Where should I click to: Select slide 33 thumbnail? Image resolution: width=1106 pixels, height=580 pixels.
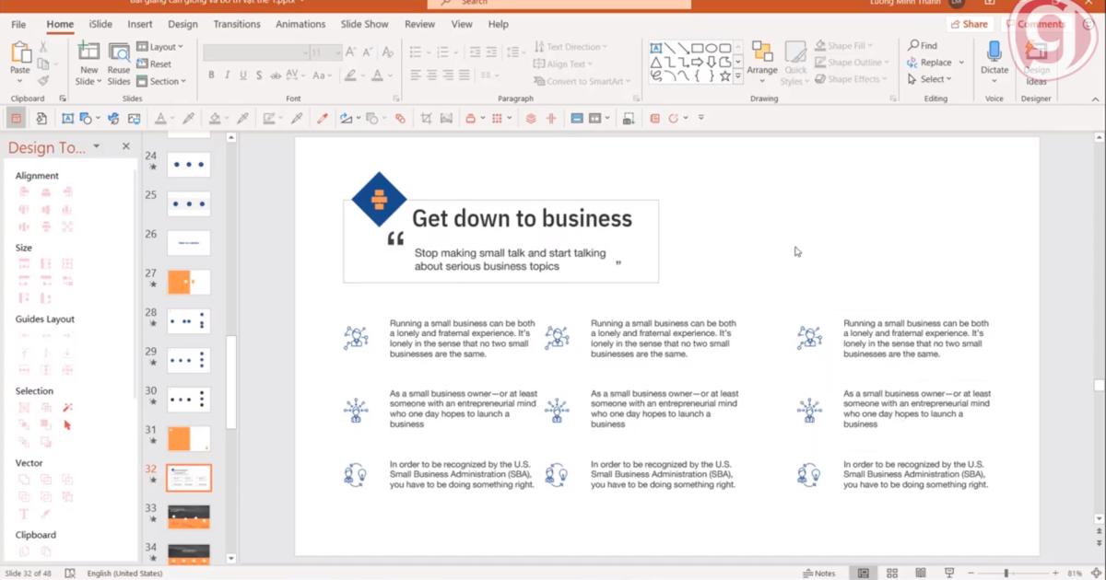pyautogui.click(x=189, y=516)
